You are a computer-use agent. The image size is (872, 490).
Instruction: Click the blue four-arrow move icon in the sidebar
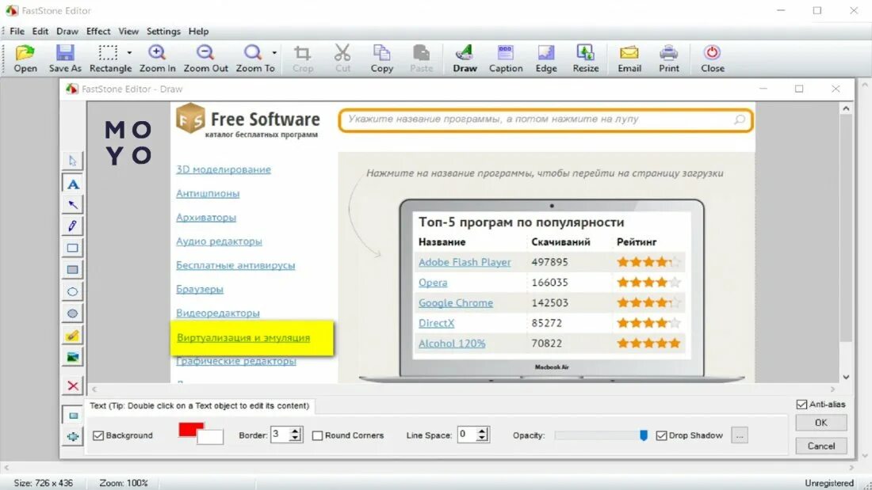(x=73, y=437)
